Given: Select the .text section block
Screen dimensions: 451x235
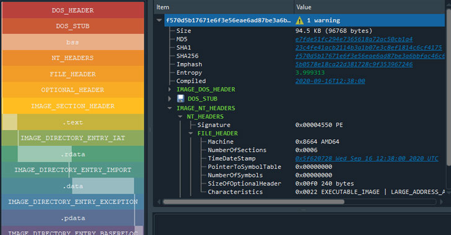Looking at the screenshot, I should (x=72, y=122).
